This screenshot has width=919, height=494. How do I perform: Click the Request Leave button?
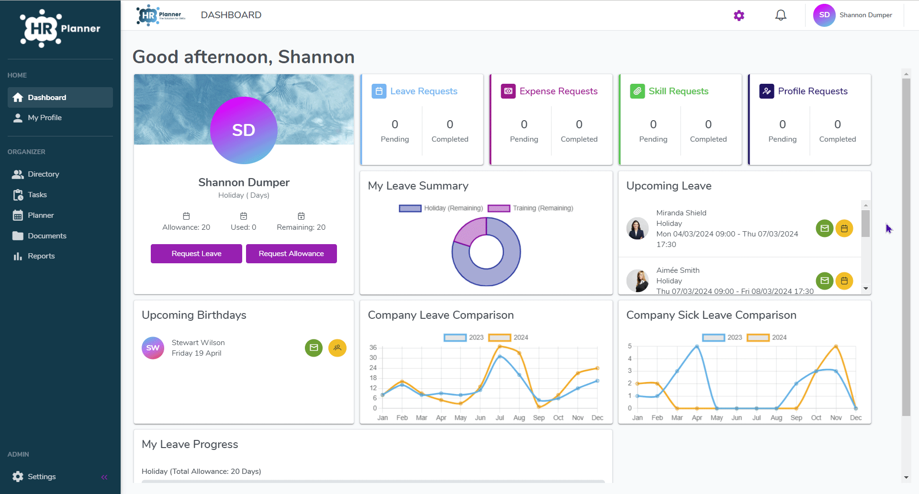(x=196, y=254)
